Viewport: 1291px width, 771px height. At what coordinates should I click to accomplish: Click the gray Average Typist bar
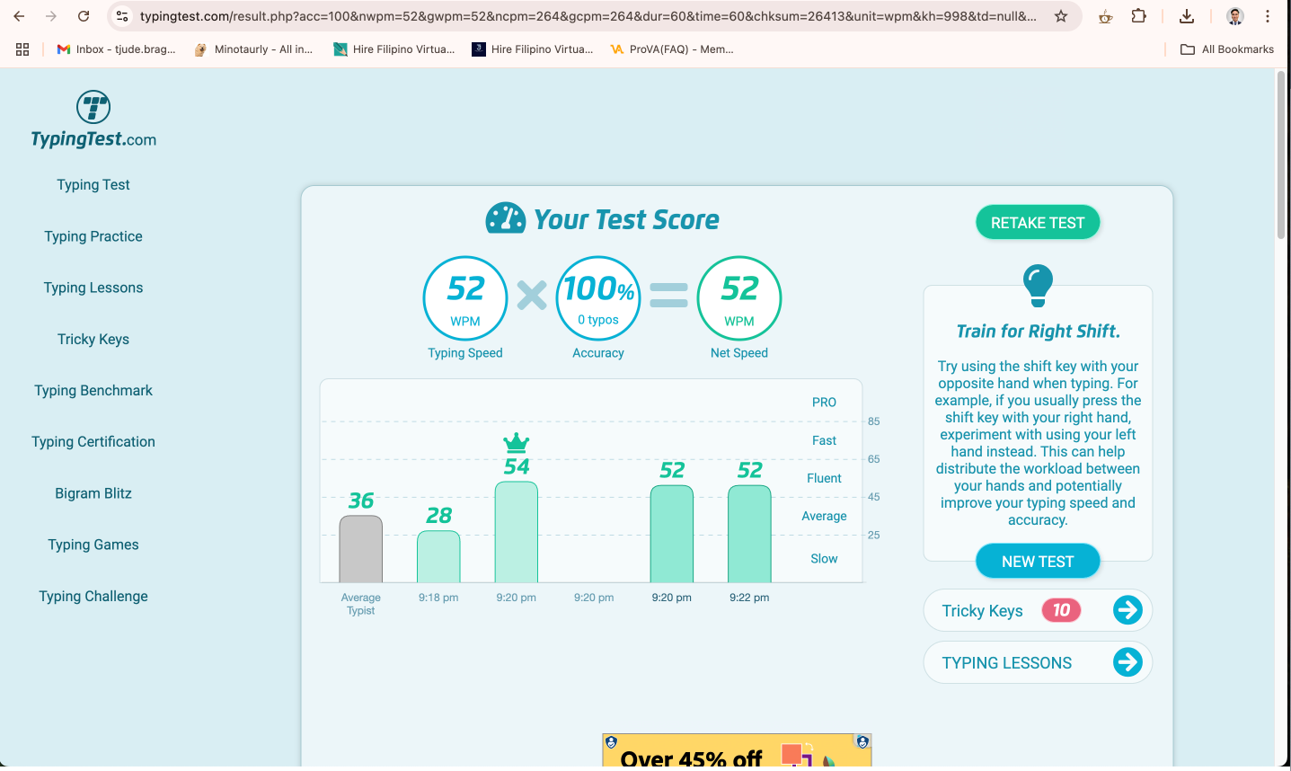[361, 549]
